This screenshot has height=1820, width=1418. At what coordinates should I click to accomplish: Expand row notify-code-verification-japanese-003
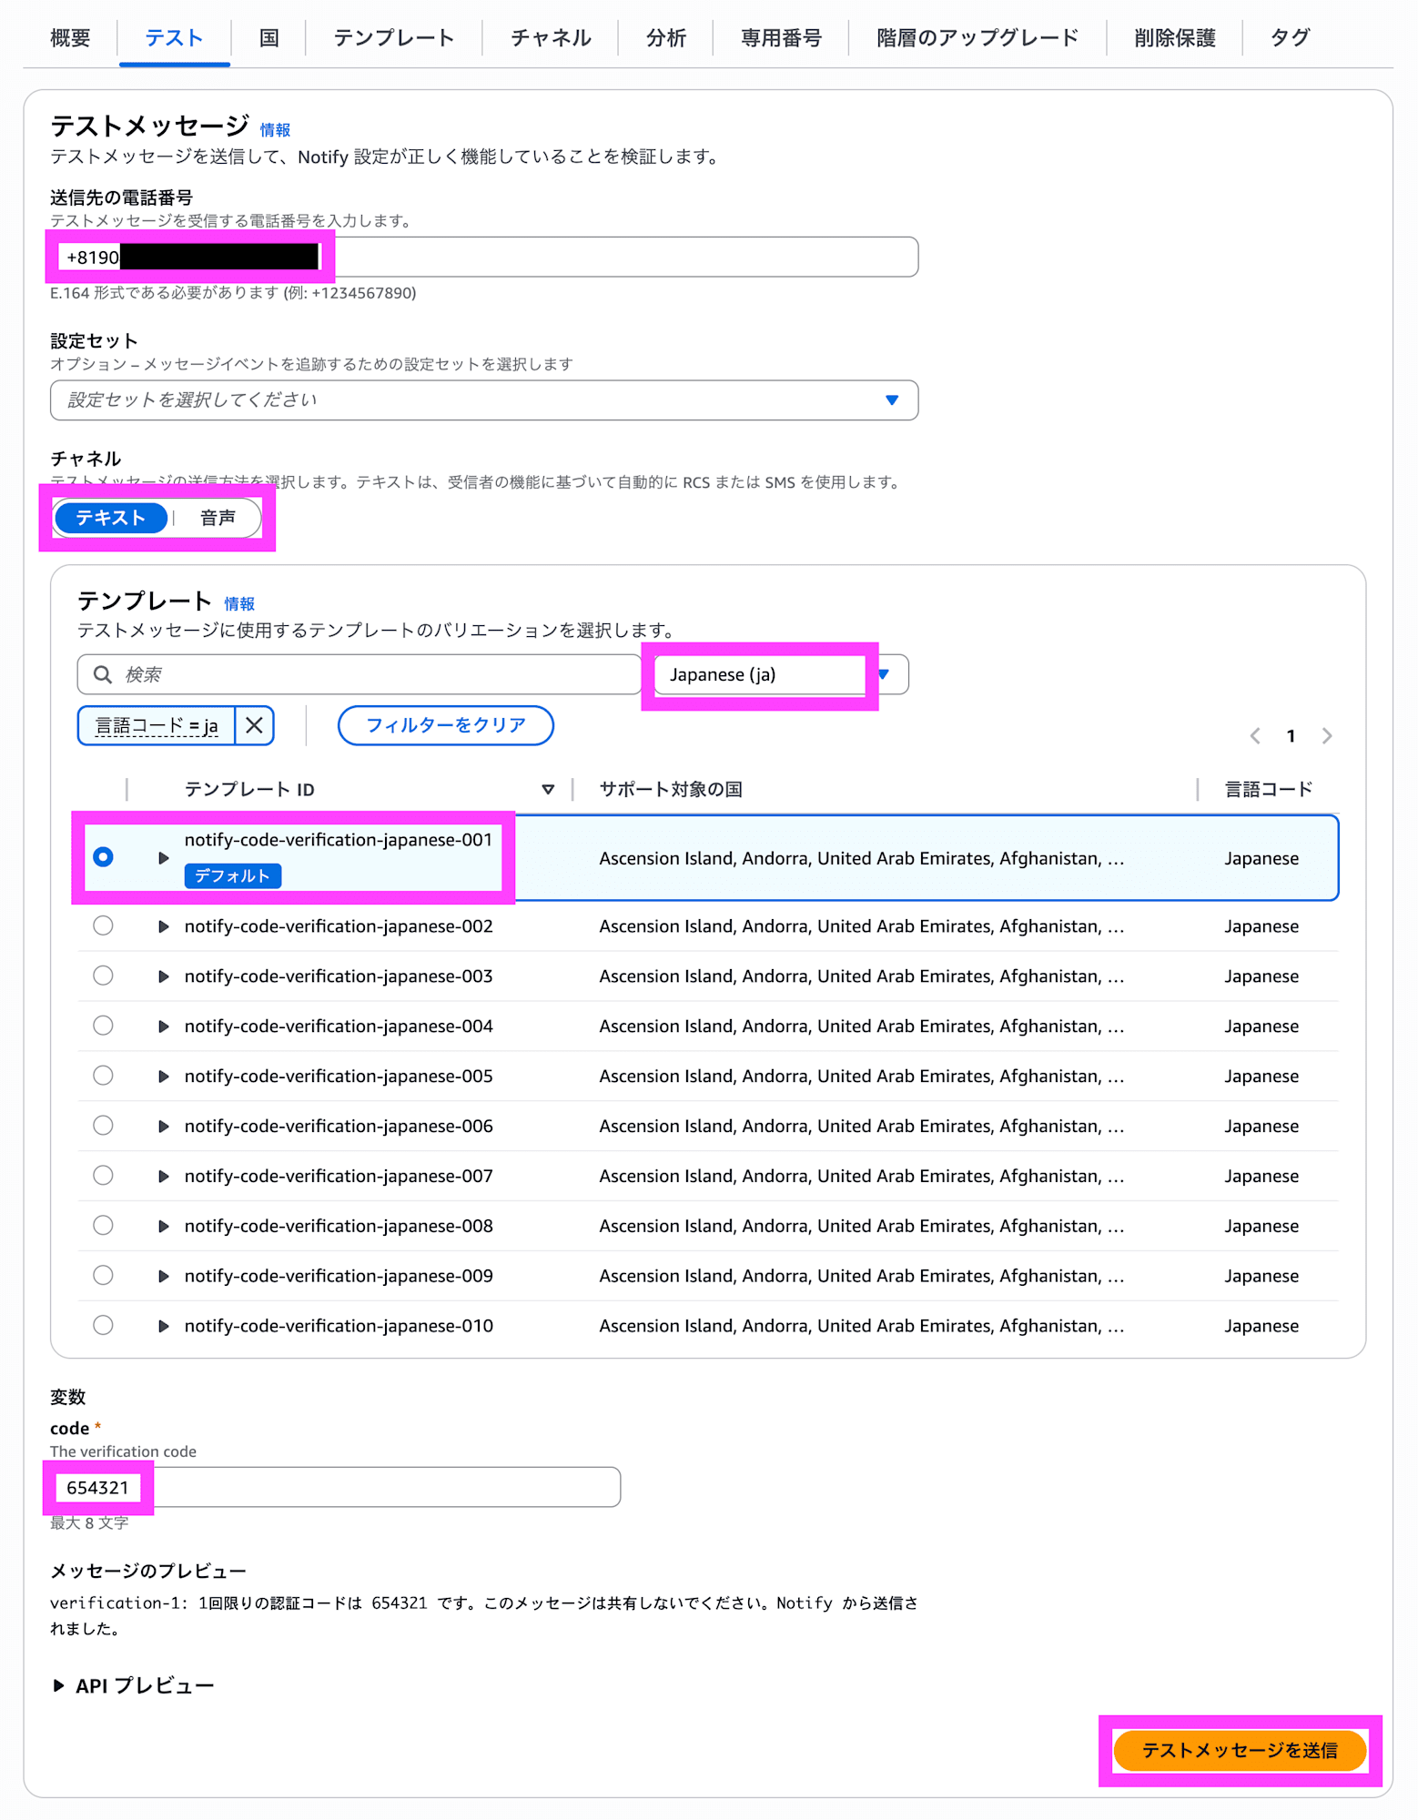[x=163, y=976]
